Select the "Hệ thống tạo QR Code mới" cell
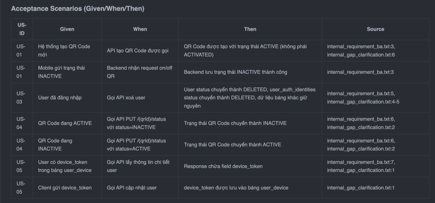This screenshot has width=435, height=203. pyautogui.click(x=64, y=51)
